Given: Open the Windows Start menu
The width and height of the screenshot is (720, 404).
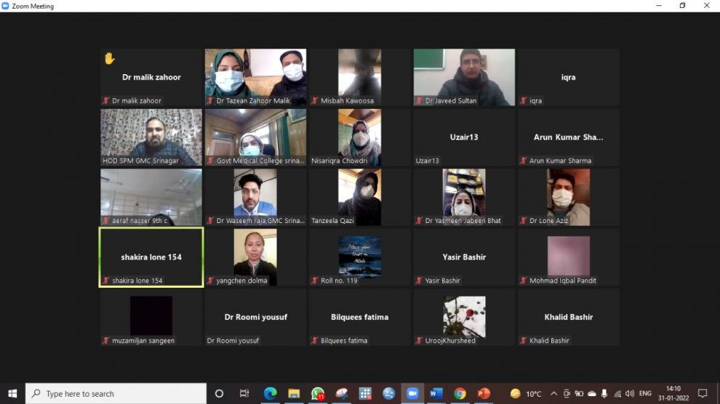Looking at the screenshot, I should click(12, 394).
